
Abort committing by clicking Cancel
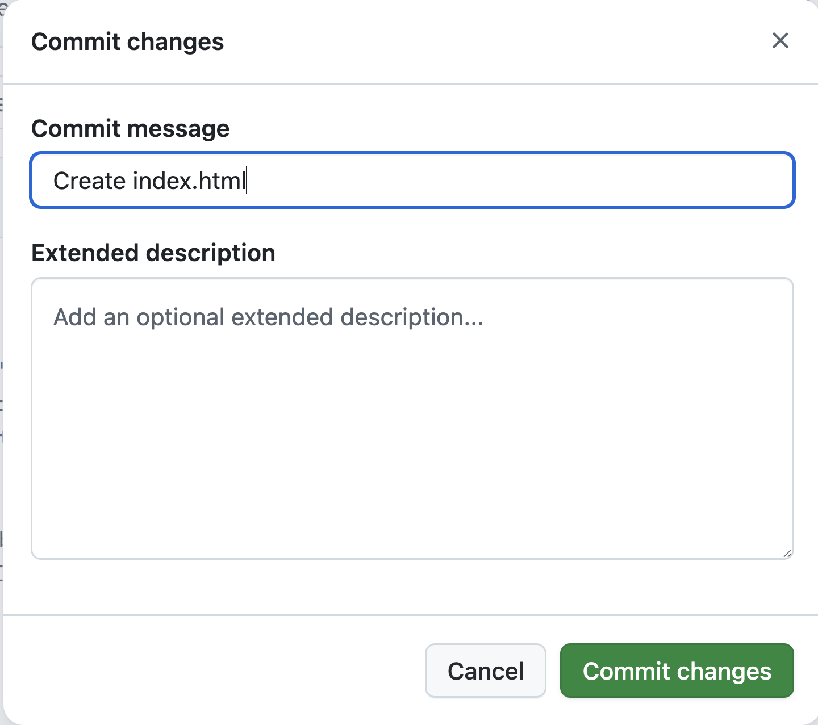pyautogui.click(x=485, y=670)
